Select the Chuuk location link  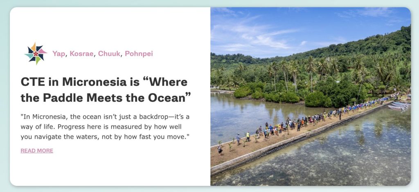(109, 54)
